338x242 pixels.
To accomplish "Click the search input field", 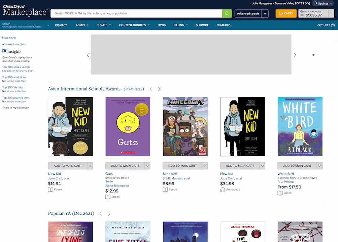I will coord(136,13).
